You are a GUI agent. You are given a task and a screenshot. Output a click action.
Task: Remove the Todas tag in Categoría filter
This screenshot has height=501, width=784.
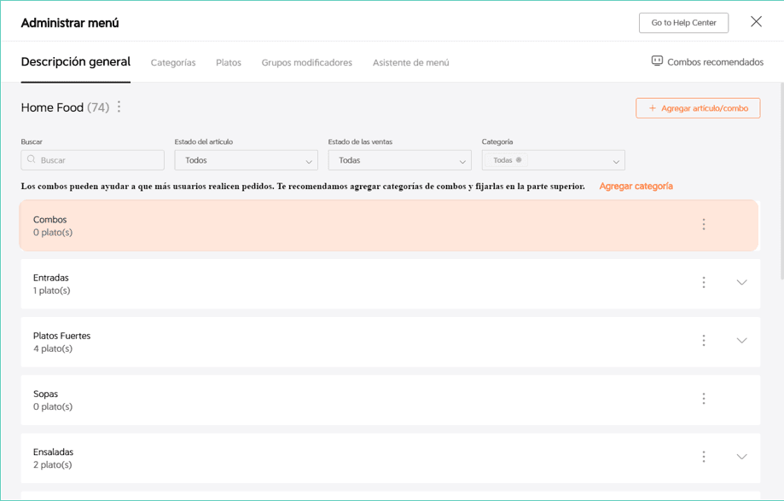(519, 160)
